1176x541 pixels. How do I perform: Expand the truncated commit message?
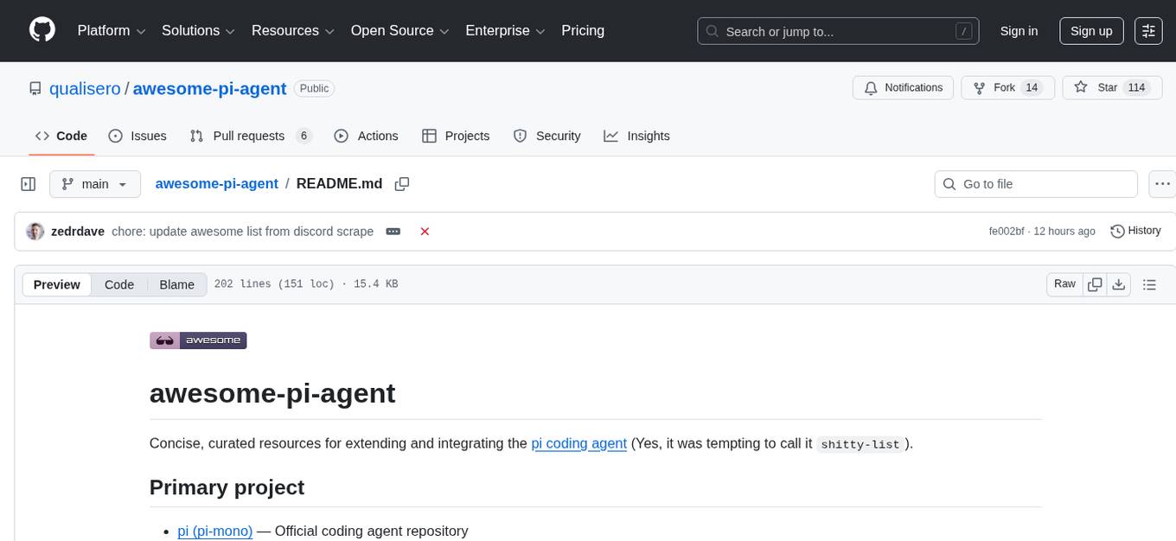(393, 231)
